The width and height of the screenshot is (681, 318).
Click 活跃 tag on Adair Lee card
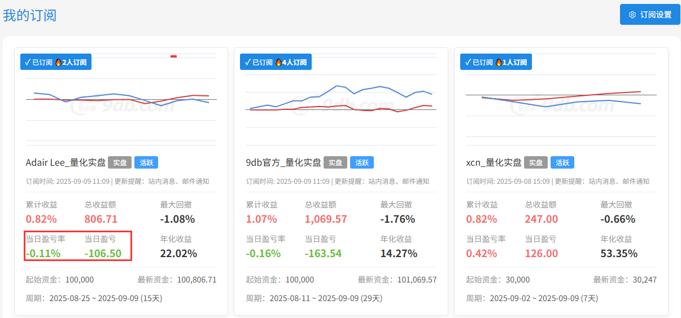[x=146, y=162]
